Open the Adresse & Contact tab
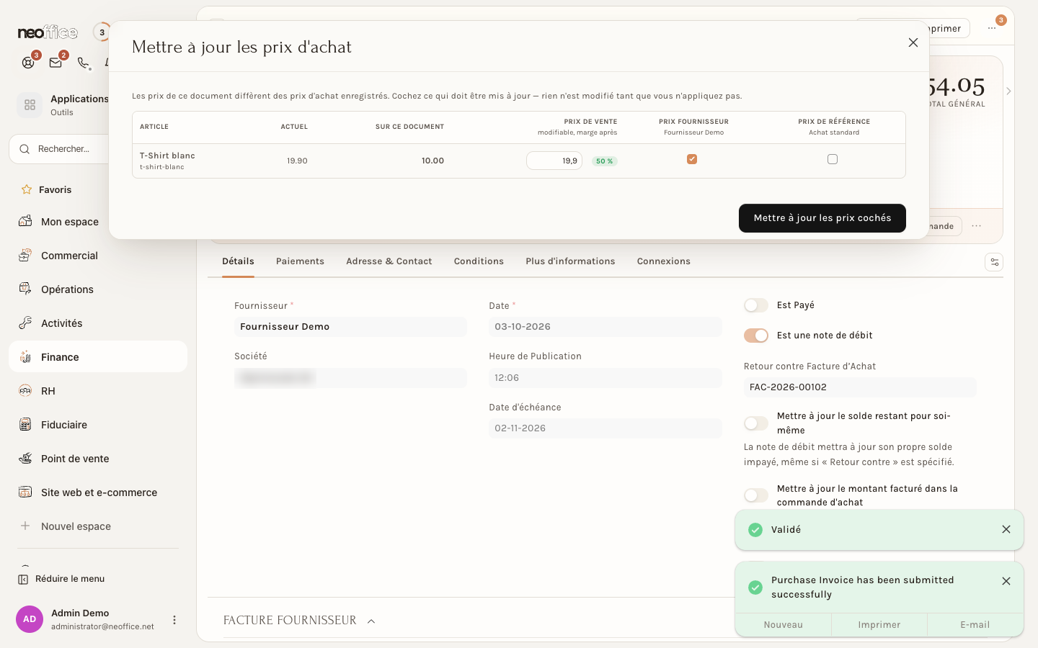 pos(389,261)
